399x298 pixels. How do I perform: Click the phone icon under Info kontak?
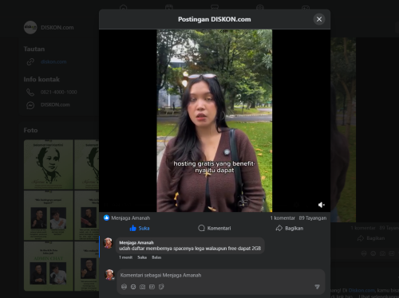tap(30, 92)
